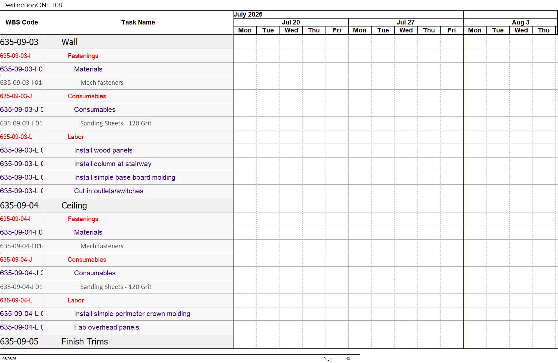Click WBS code beside Wall Sanding Sheets row
Image resolution: width=558 pixels, height=363 pixels.
[x=21, y=123]
